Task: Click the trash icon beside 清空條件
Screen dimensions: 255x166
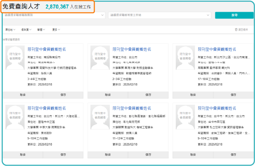Action: click(236, 30)
